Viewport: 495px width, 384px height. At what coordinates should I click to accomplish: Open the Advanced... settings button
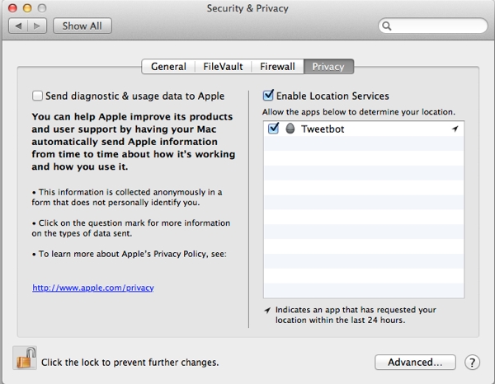coord(415,363)
